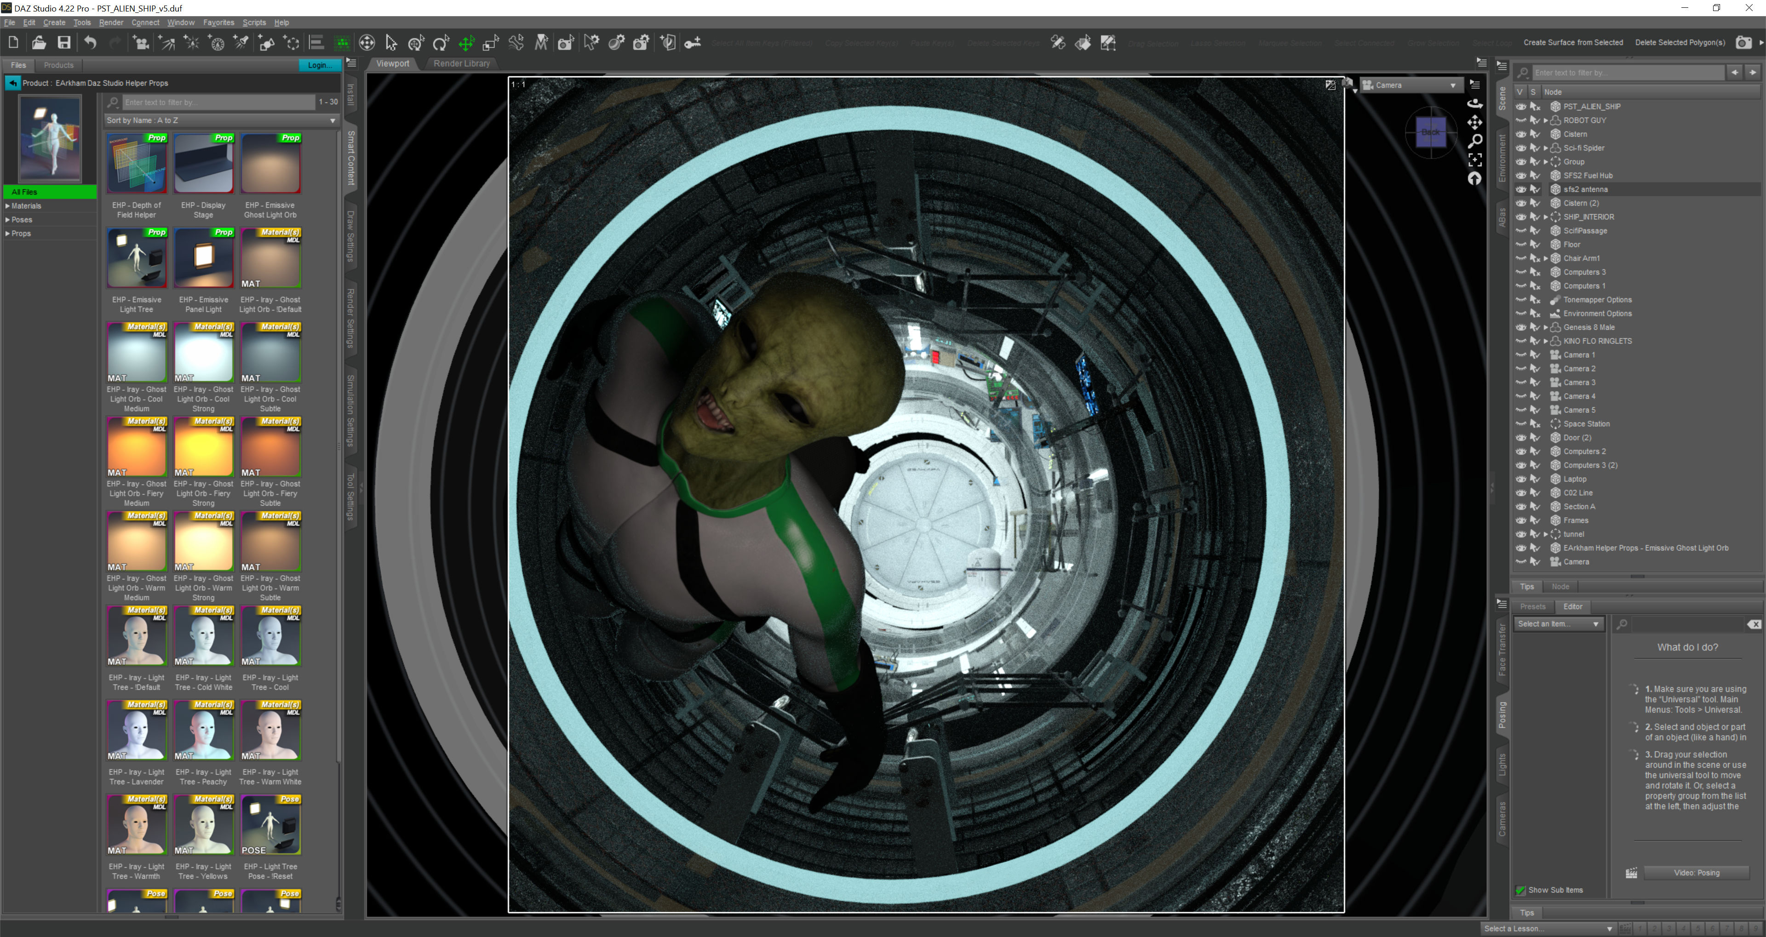1766x937 pixels.
Task: Click Delete Selected Polygon(s)
Action: 1680,42
